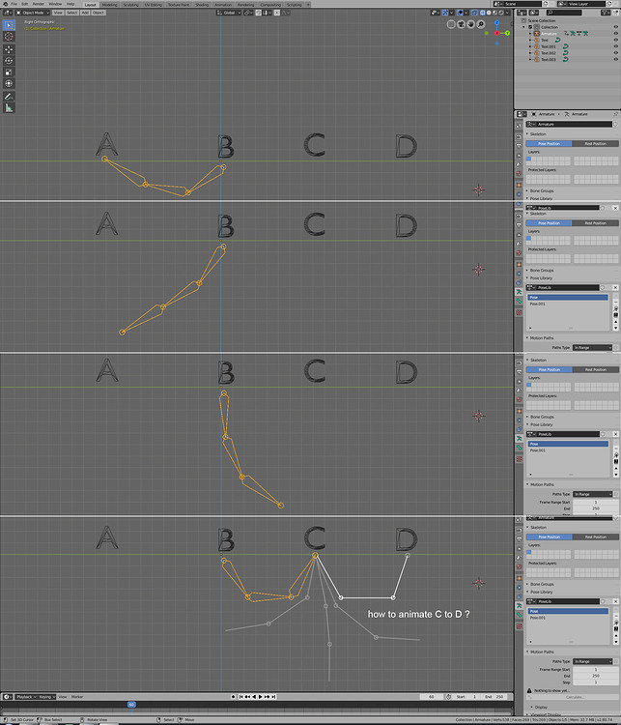621x725 pixels.
Task: Open the viewport shading options dropdown arrow
Action: (507, 13)
